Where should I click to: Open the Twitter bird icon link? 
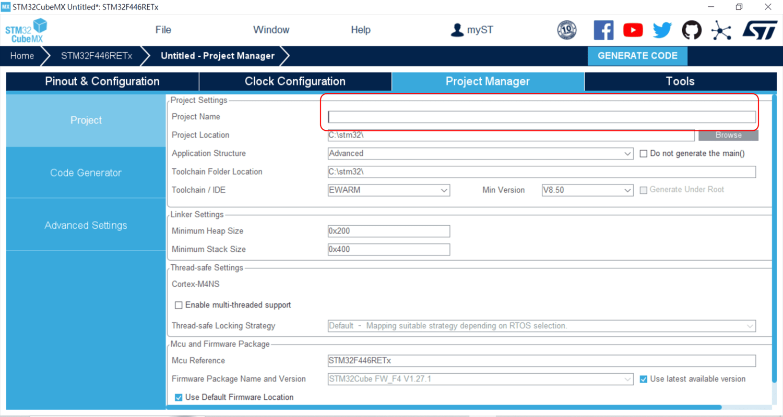point(662,30)
